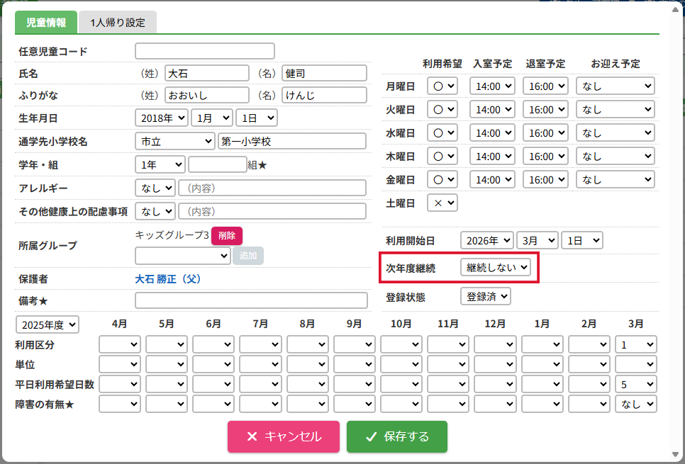The width and height of the screenshot is (685, 464).
Task: Delete キッズグループ3 with 削除 button
Action: pyautogui.click(x=227, y=236)
